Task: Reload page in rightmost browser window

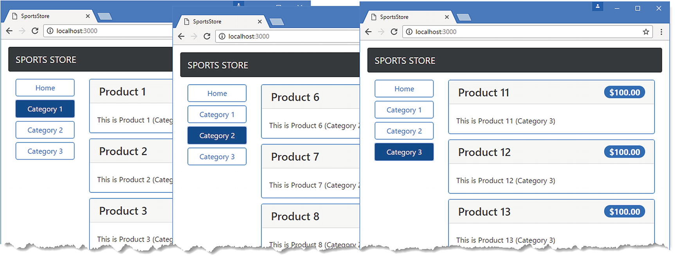Action: coord(394,32)
